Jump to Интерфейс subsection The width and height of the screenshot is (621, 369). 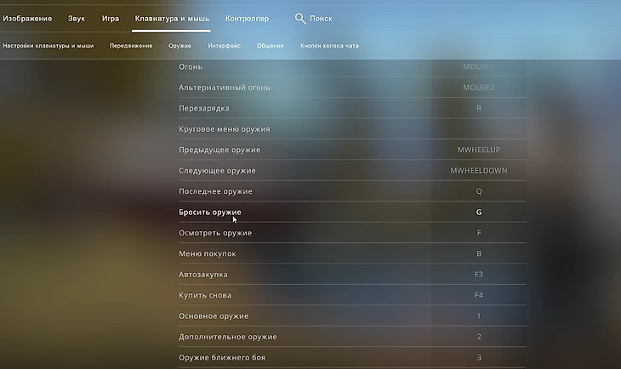click(x=225, y=46)
